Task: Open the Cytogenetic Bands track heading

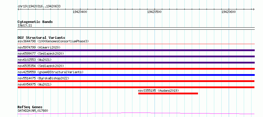Action: tap(35, 22)
